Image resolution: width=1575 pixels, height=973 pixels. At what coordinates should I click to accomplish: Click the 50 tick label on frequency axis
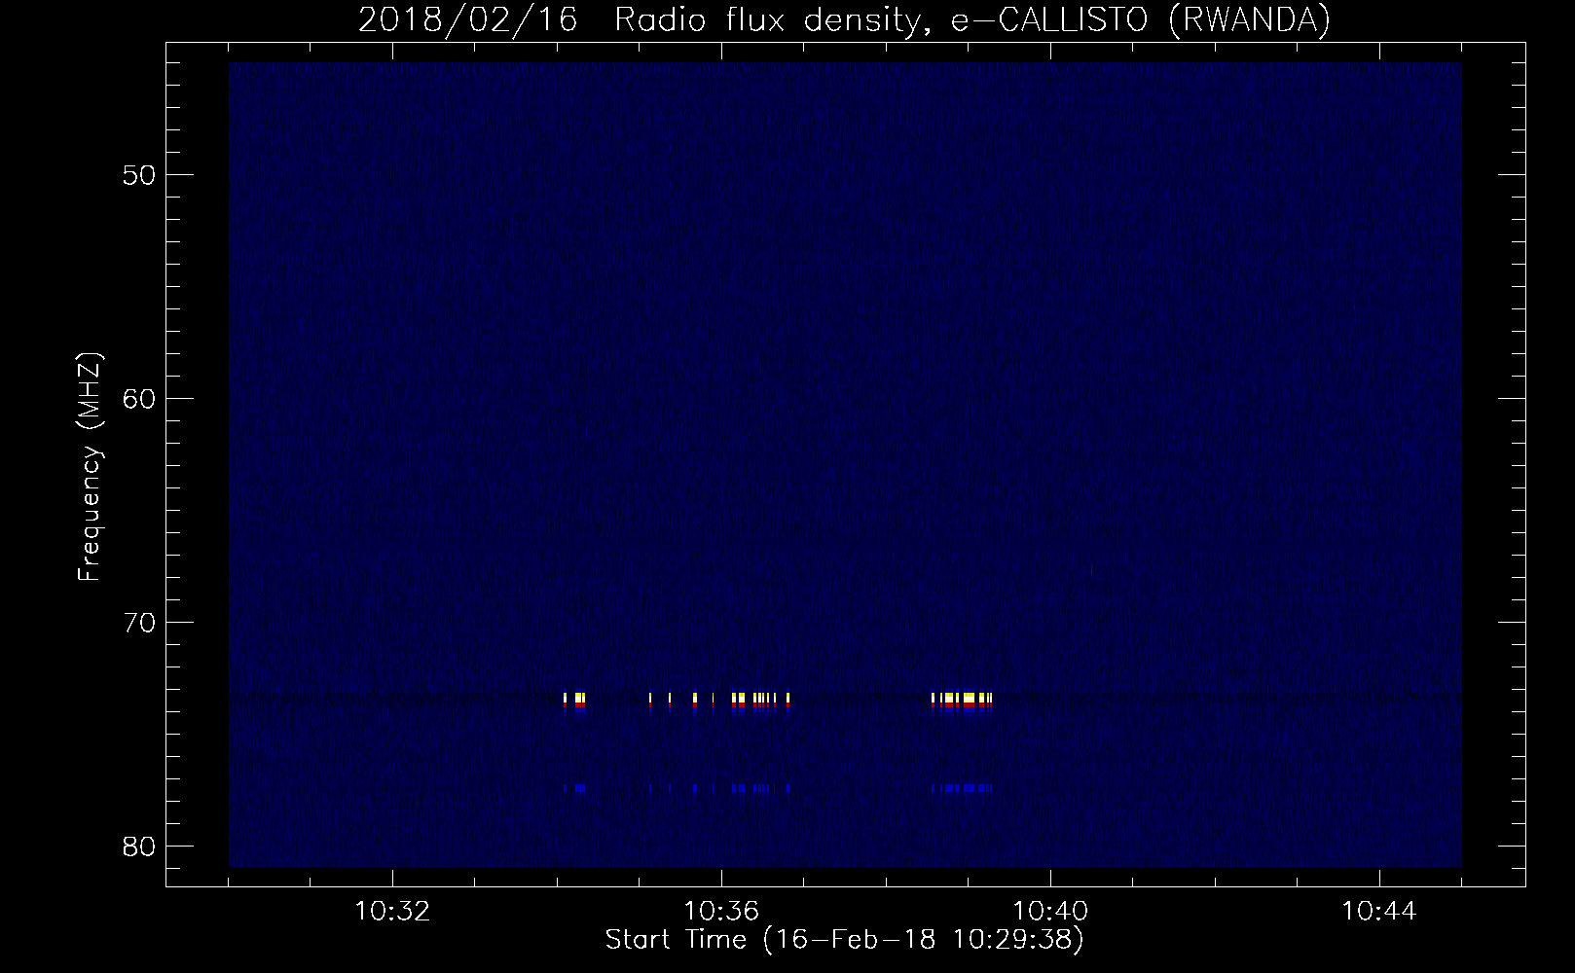tap(139, 175)
